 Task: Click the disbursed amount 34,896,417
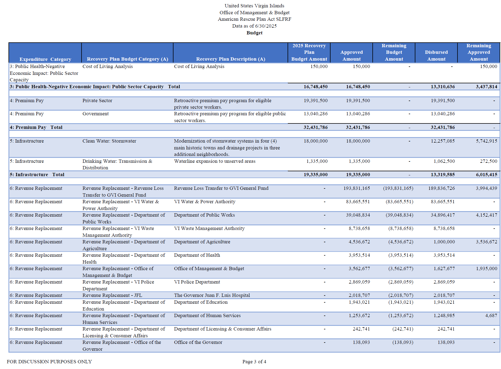pyautogui.click(x=443, y=215)
